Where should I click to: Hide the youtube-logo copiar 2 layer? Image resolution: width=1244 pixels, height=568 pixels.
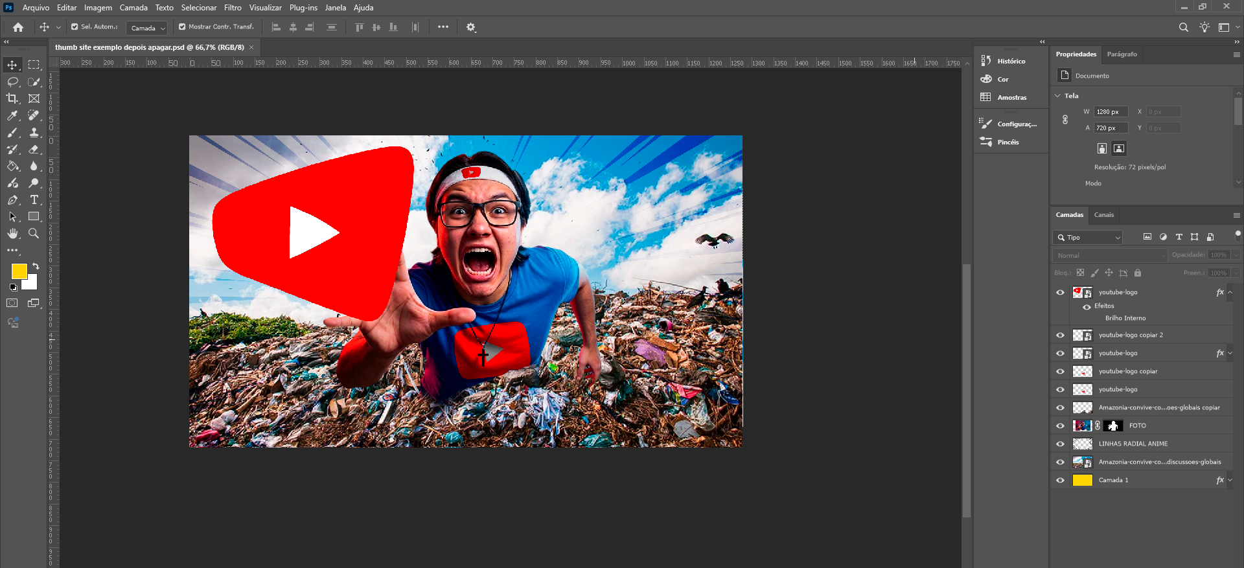click(x=1060, y=335)
